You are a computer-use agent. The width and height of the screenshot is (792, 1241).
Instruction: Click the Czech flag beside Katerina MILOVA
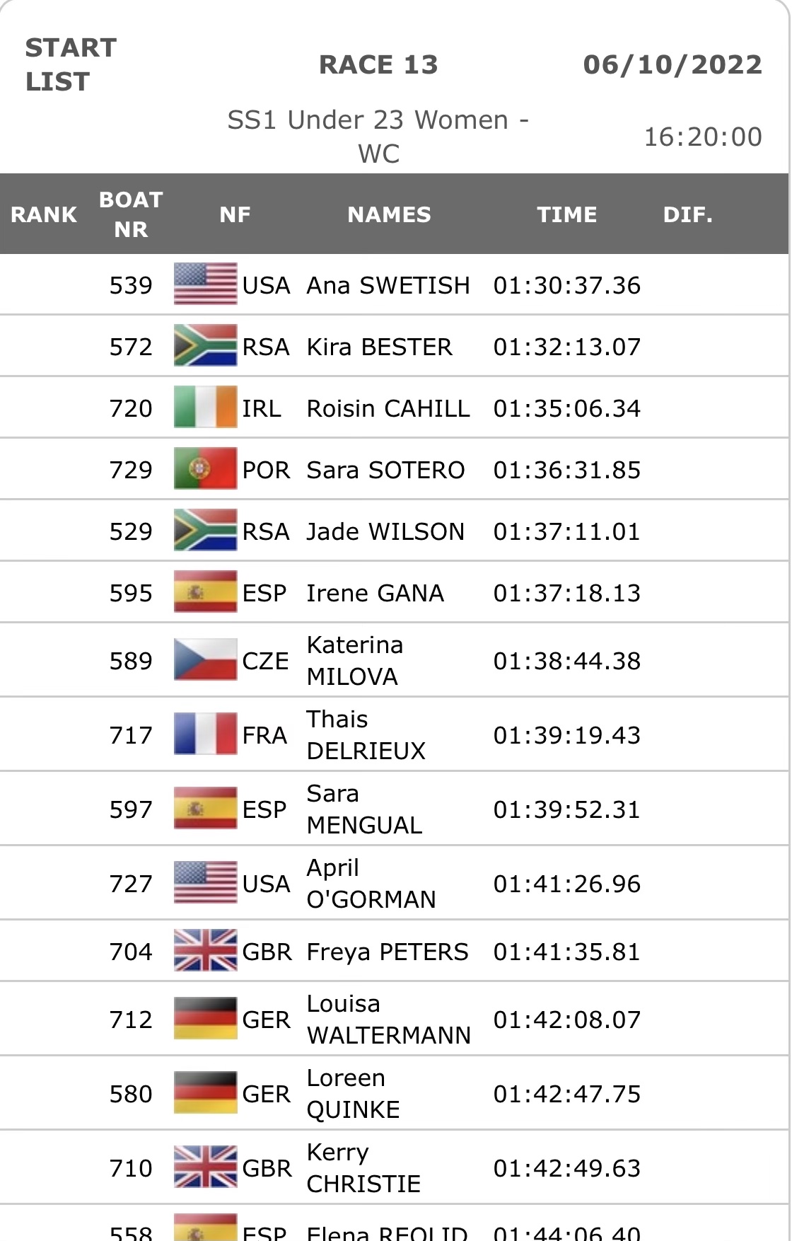point(205,660)
